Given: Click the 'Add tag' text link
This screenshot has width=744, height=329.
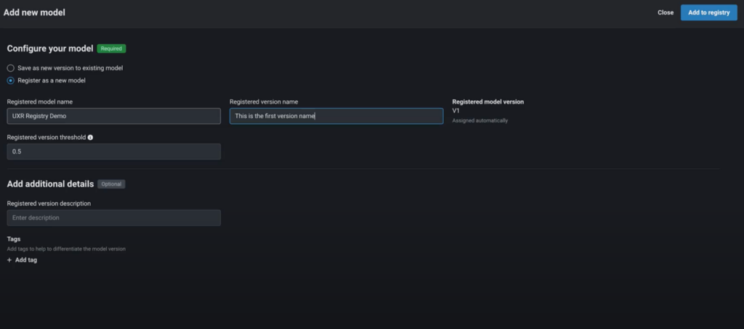Looking at the screenshot, I should [26, 259].
